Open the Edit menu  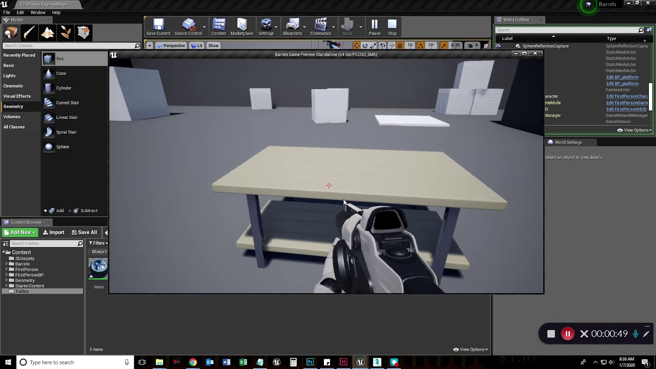20,12
